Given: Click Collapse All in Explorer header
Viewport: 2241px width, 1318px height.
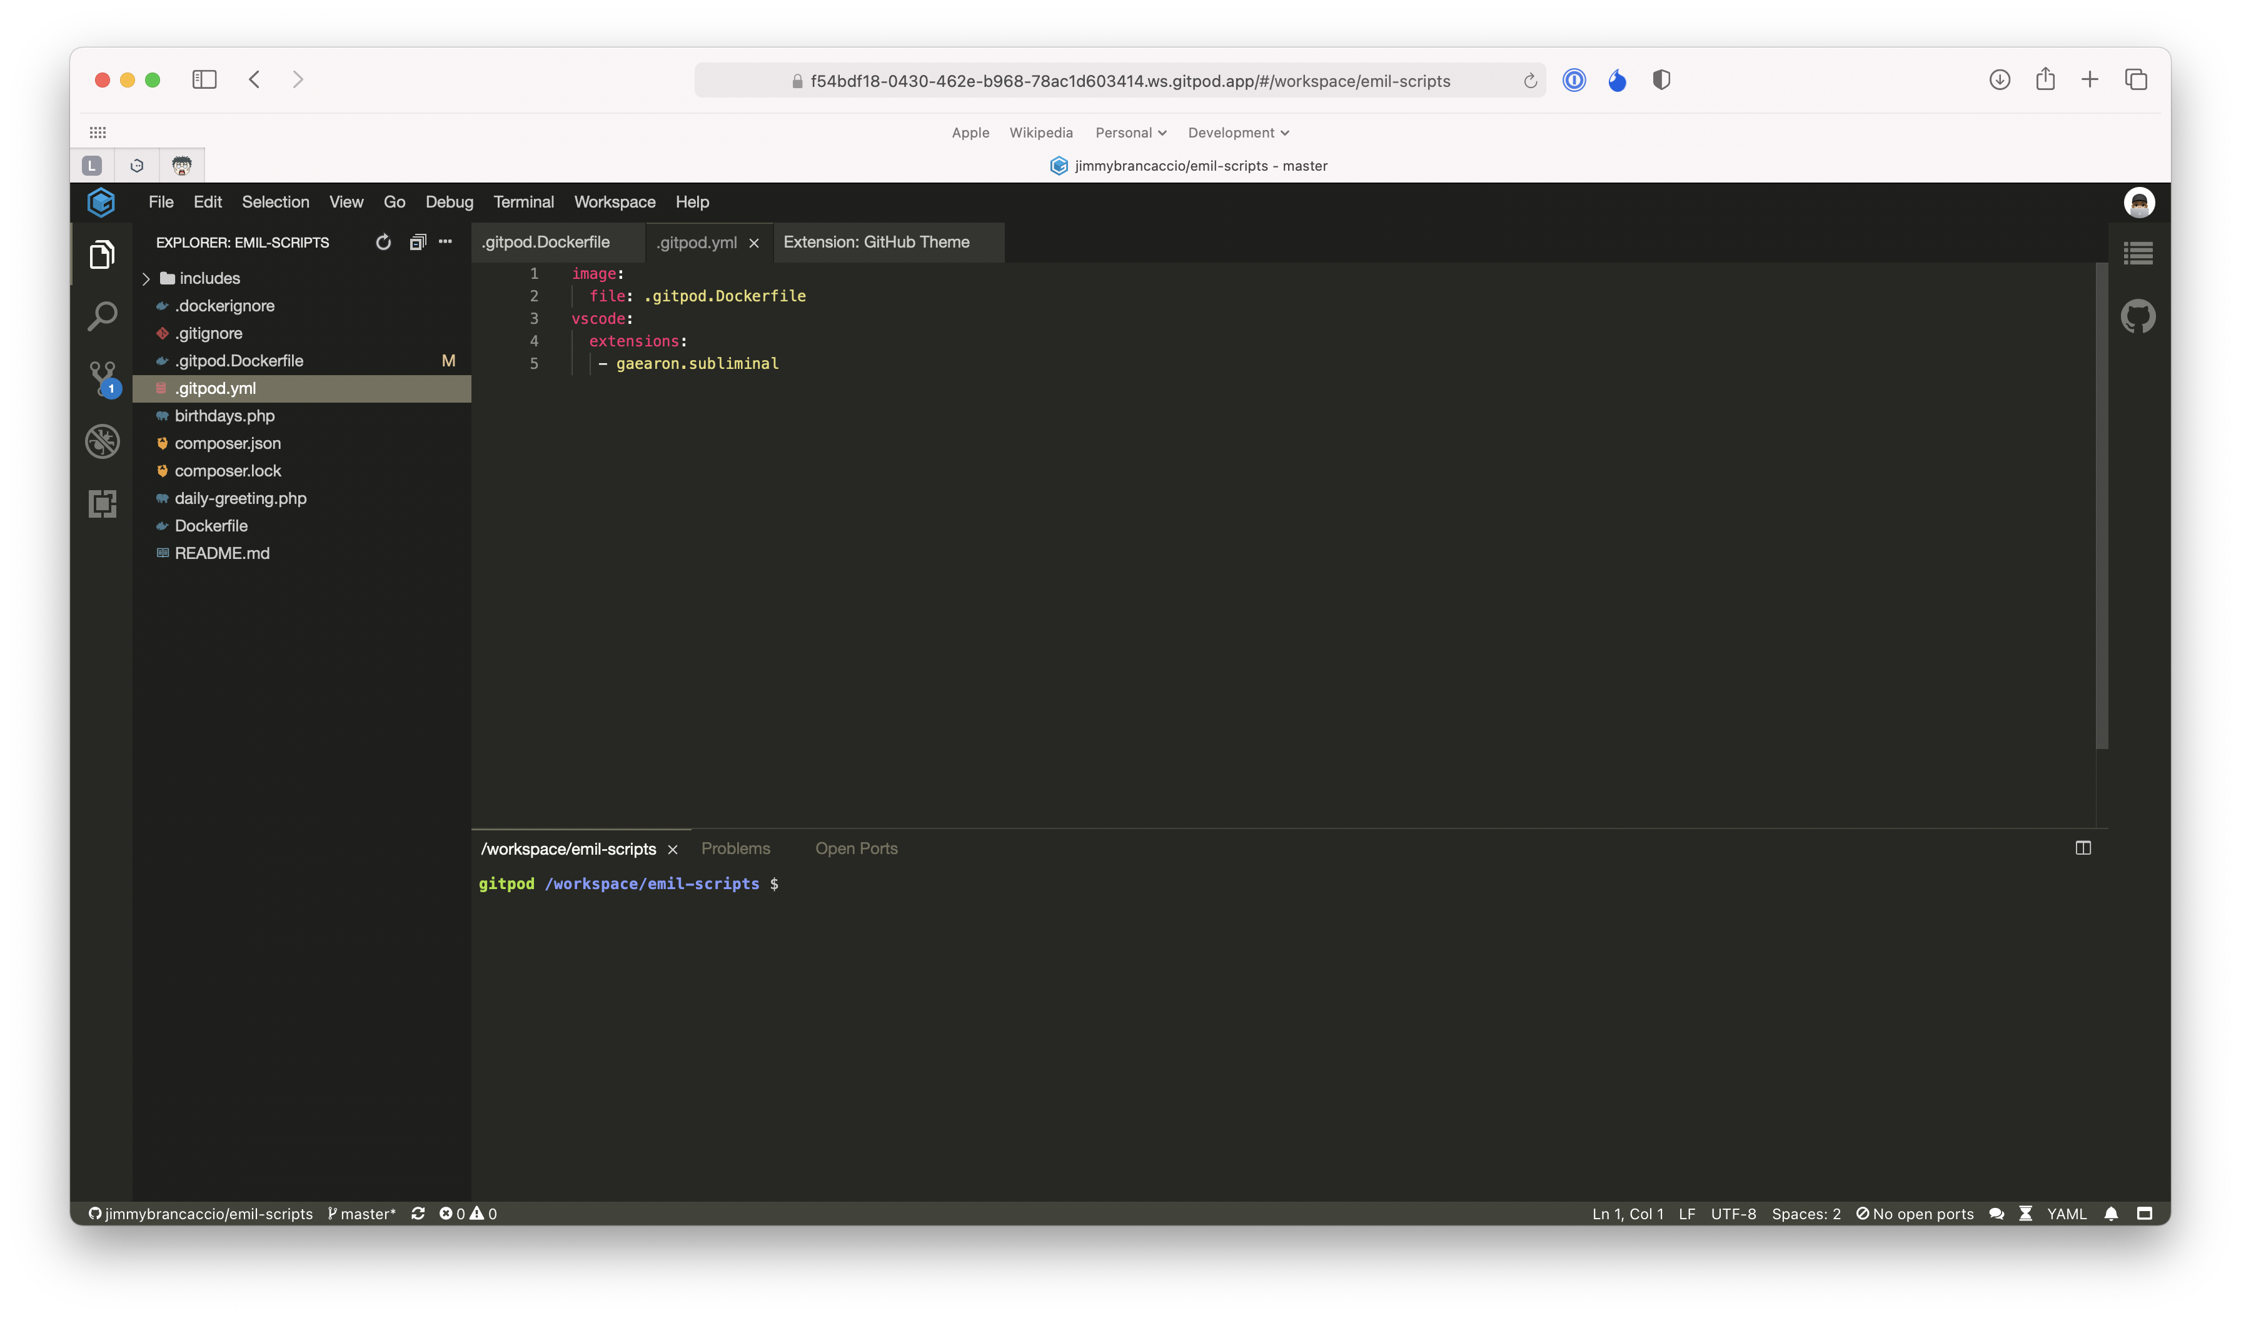Looking at the screenshot, I should click(417, 242).
